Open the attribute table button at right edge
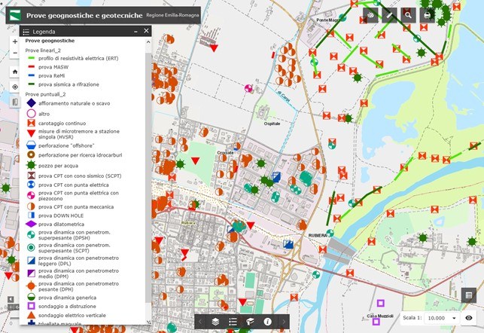The height and width of the screenshot is (333, 484). (x=469, y=295)
